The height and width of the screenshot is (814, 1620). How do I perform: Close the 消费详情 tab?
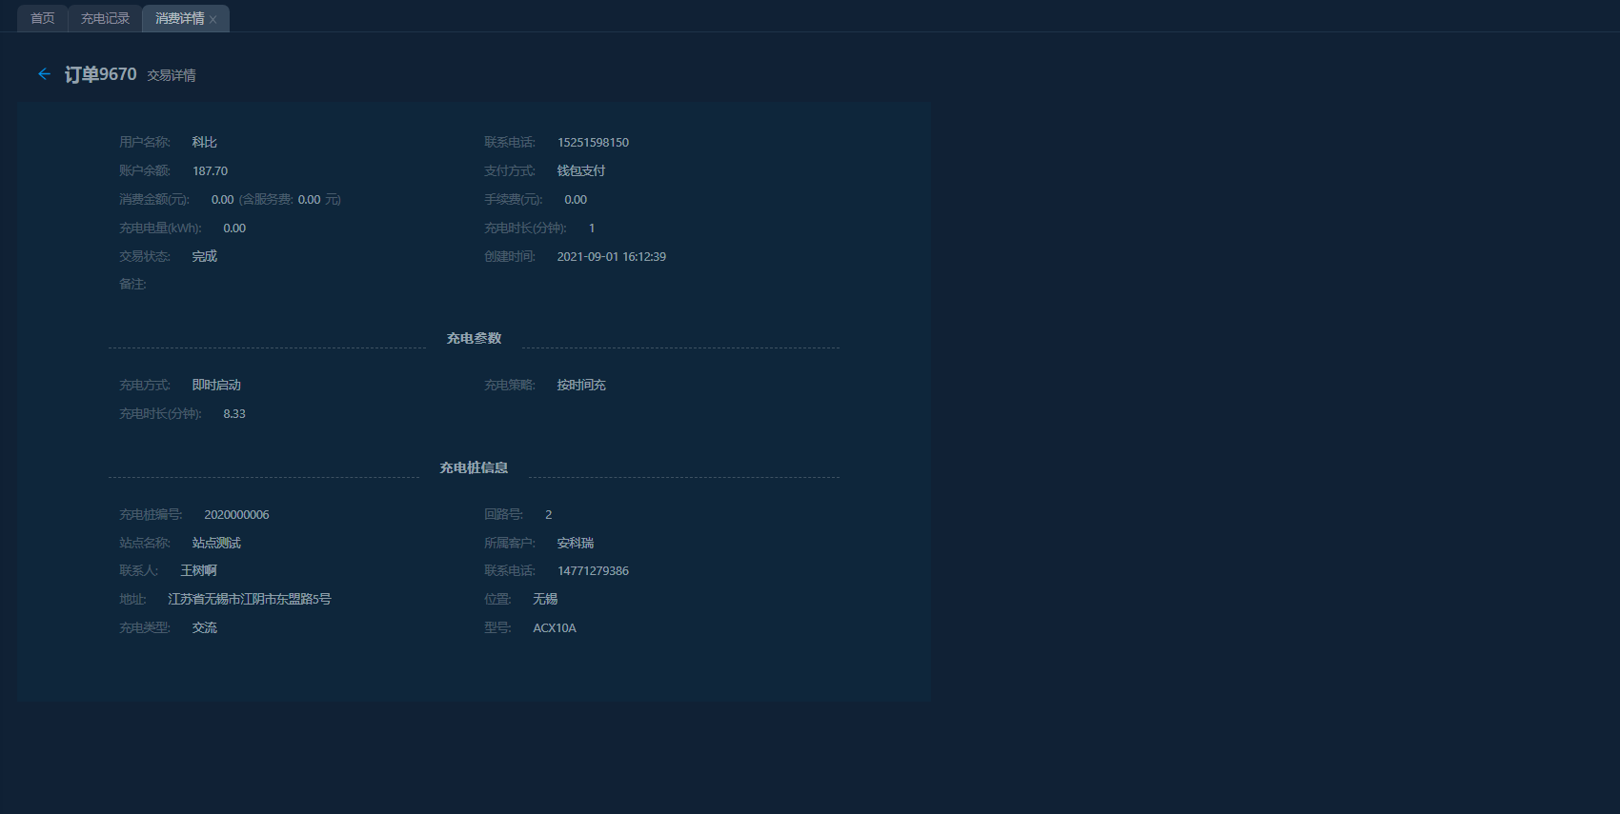[213, 20]
